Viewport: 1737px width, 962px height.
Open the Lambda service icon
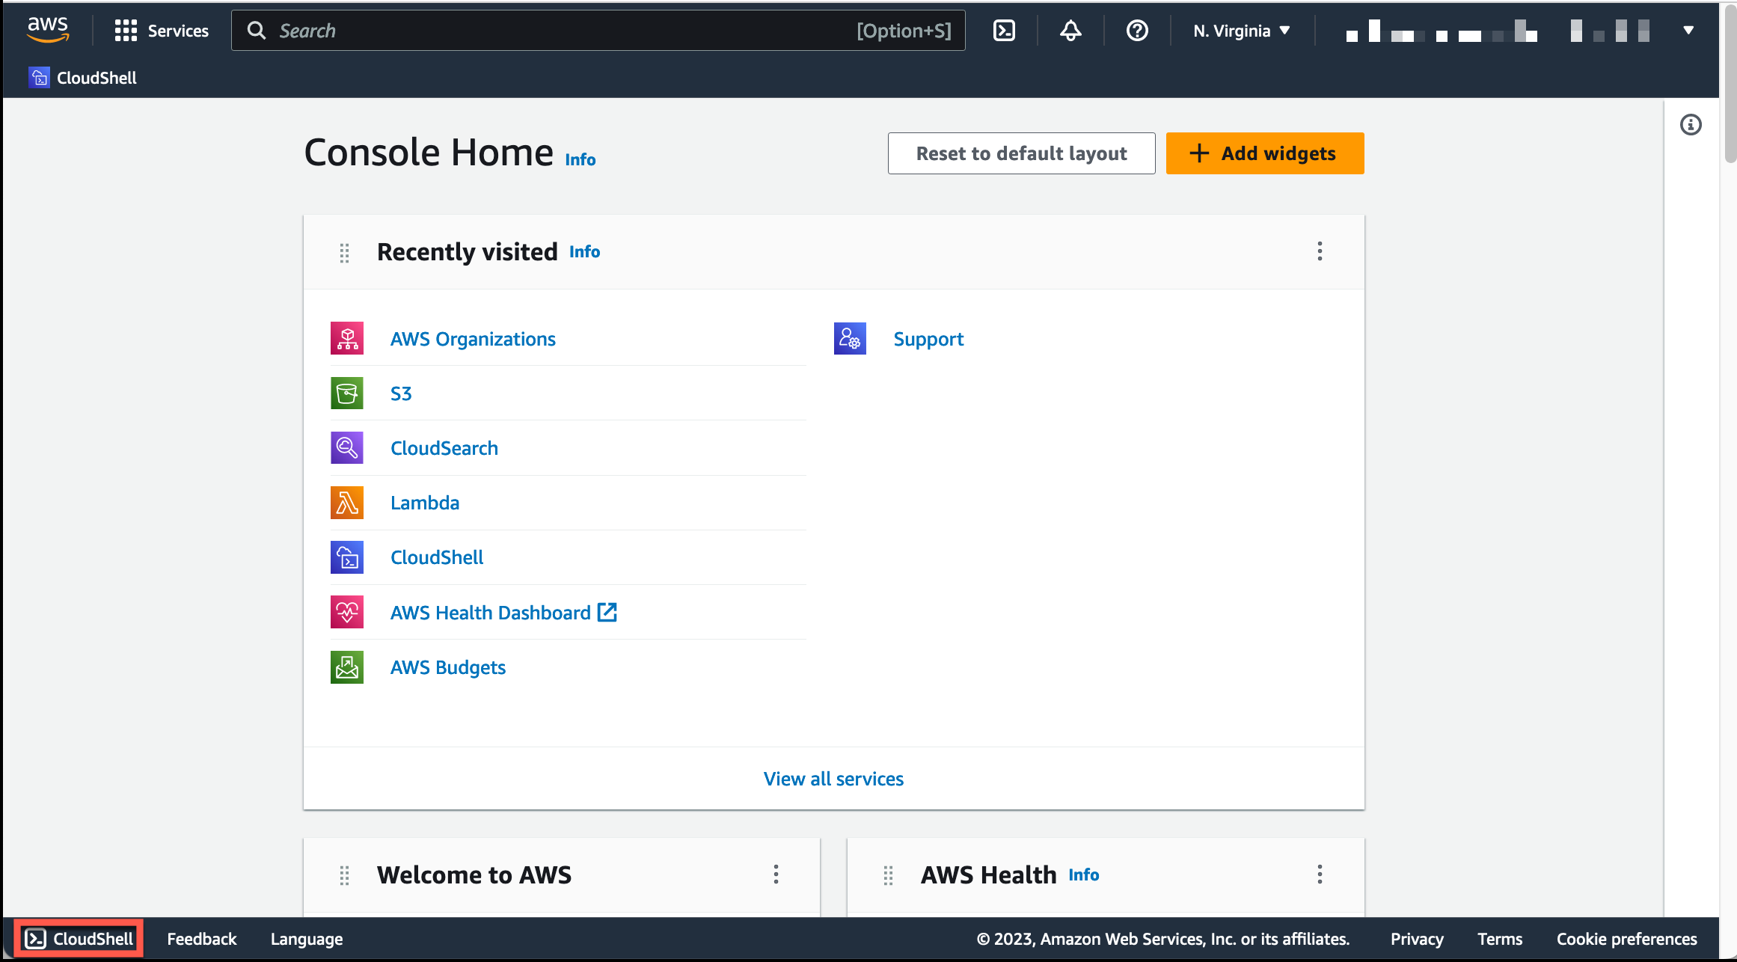point(346,503)
